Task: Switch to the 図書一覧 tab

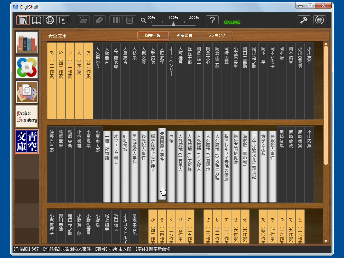Action: point(153,35)
